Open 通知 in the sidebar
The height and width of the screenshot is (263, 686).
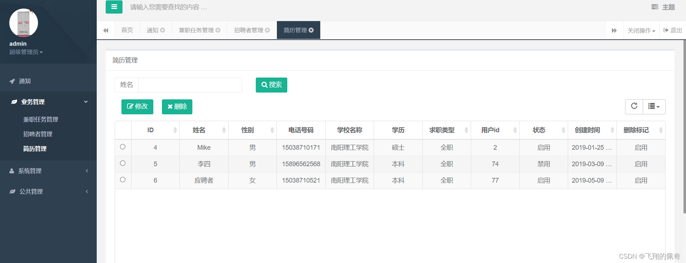pyautogui.click(x=48, y=81)
